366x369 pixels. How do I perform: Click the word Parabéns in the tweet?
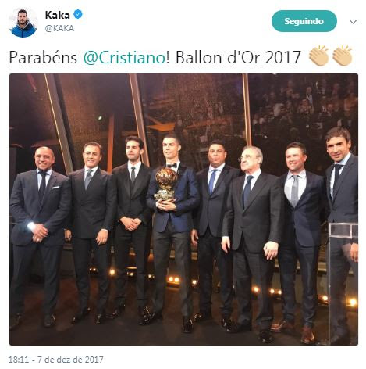(x=43, y=57)
